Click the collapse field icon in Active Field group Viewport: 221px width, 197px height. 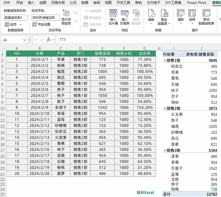click(x=75, y=21)
